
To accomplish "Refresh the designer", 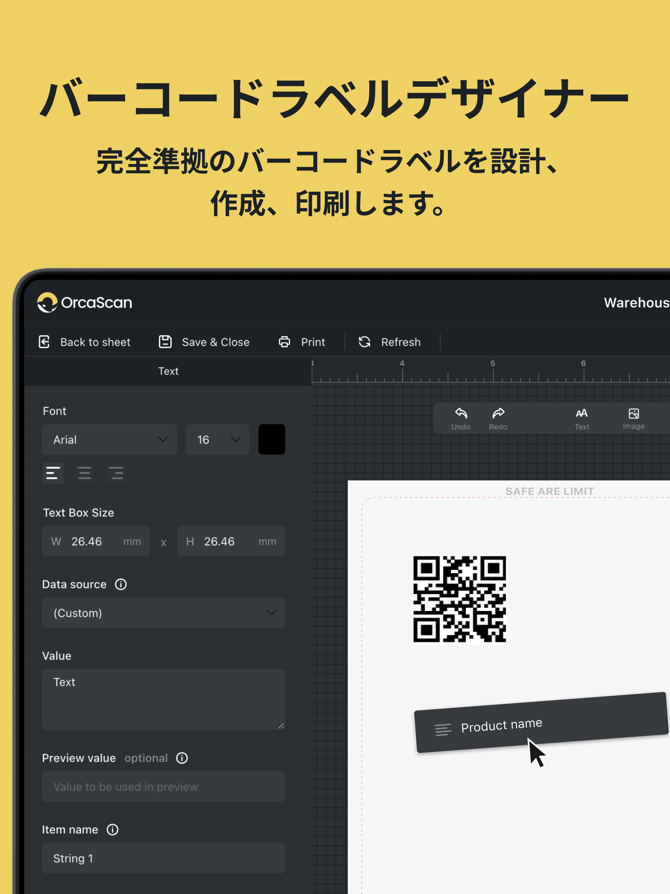I will (390, 342).
